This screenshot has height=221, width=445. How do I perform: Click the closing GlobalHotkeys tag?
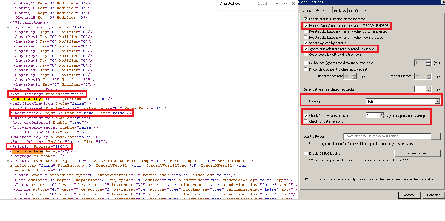[x=29, y=22]
